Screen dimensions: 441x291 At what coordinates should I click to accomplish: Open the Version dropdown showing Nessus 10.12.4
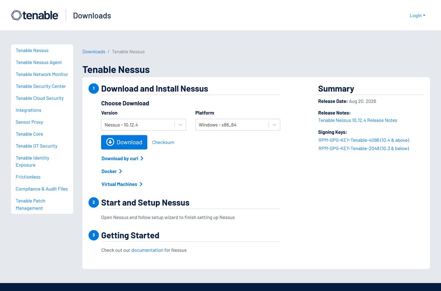pyautogui.click(x=144, y=125)
